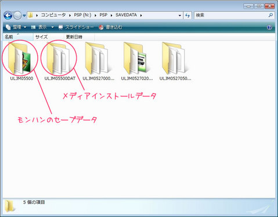Screen dimensions: 278x217
Task: Open the Help question mark icon
Action: pos(269,27)
